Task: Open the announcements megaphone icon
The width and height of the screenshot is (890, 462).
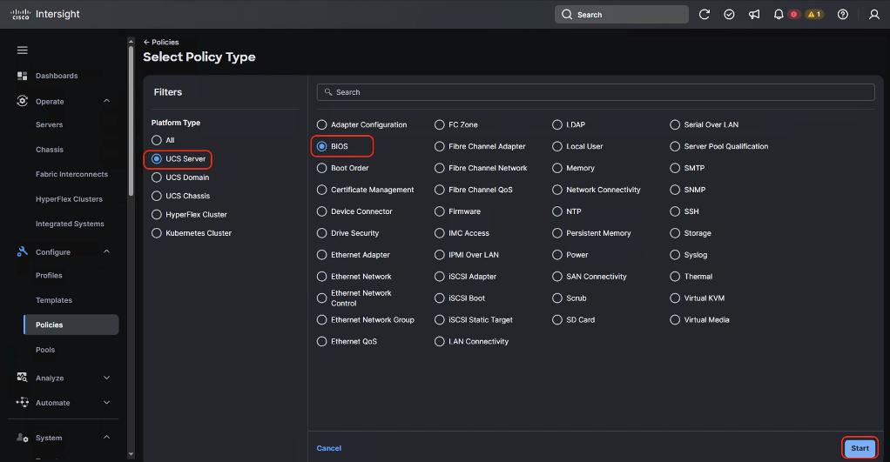Action: click(754, 15)
